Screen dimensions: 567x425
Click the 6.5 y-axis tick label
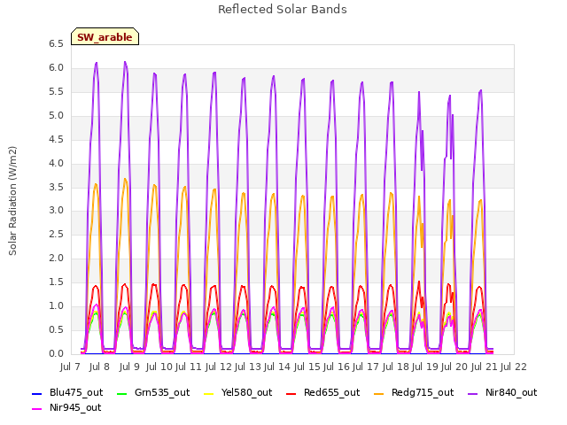[x=57, y=44]
